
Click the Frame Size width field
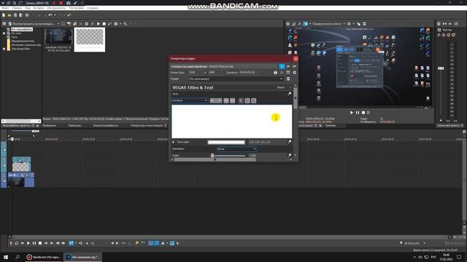point(196,73)
